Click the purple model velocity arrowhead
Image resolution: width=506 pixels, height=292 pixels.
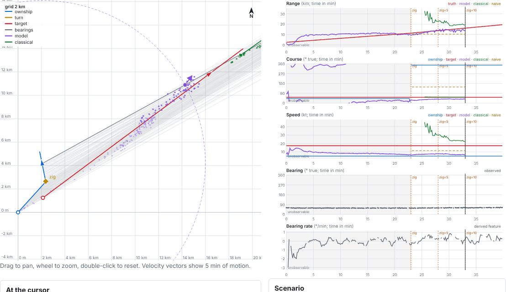190,78
